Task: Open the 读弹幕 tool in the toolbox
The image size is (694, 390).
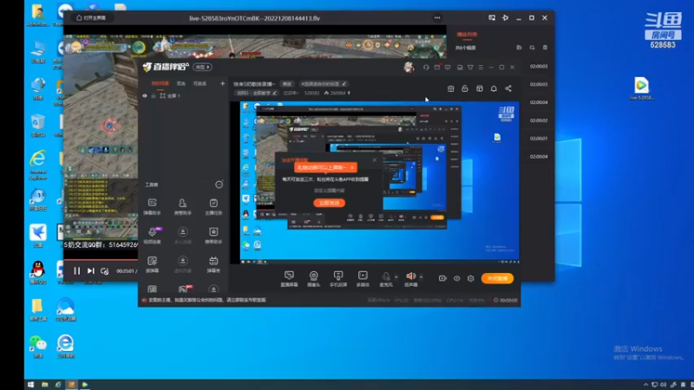Action: [x=152, y=264]
